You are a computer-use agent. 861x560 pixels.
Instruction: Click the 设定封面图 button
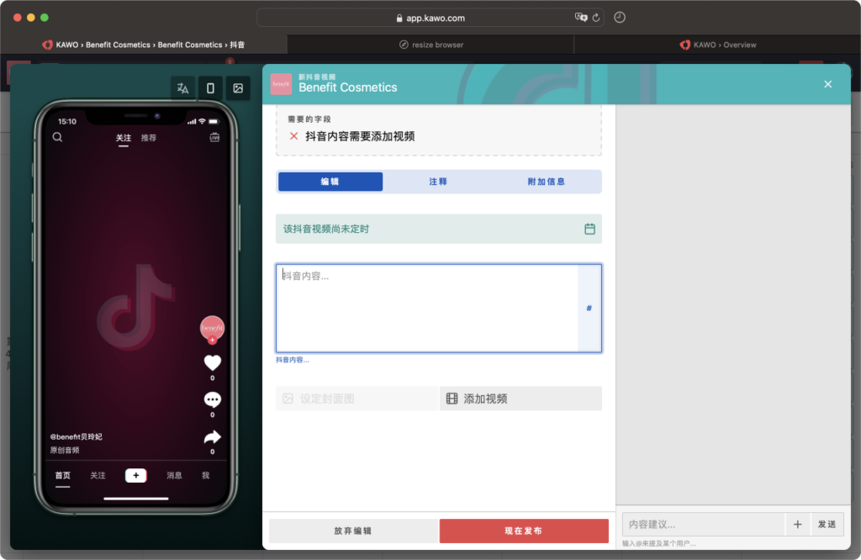357,399
